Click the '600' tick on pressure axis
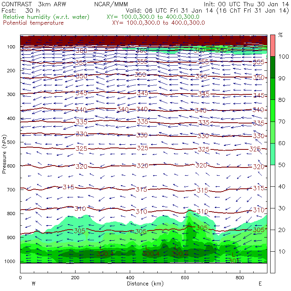The height and width of the screenshot is (291, 291). pos(11,166)
